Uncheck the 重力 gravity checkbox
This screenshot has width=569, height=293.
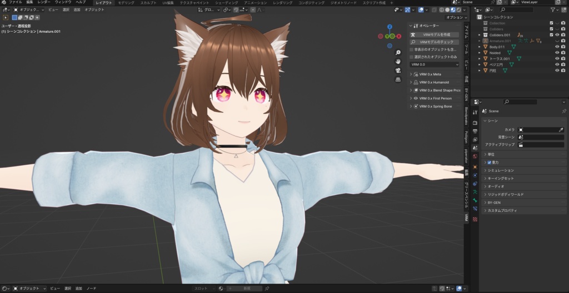(x=489, y=163)
